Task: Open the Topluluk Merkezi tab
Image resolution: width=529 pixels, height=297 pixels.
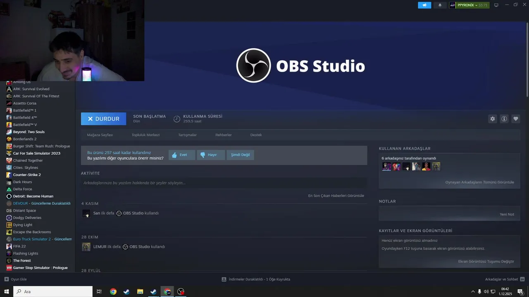Action: 145,135
